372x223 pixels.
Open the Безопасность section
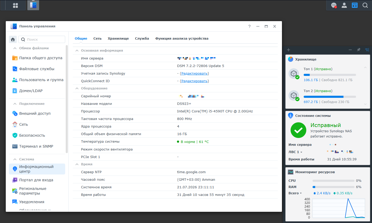(37, 135)
